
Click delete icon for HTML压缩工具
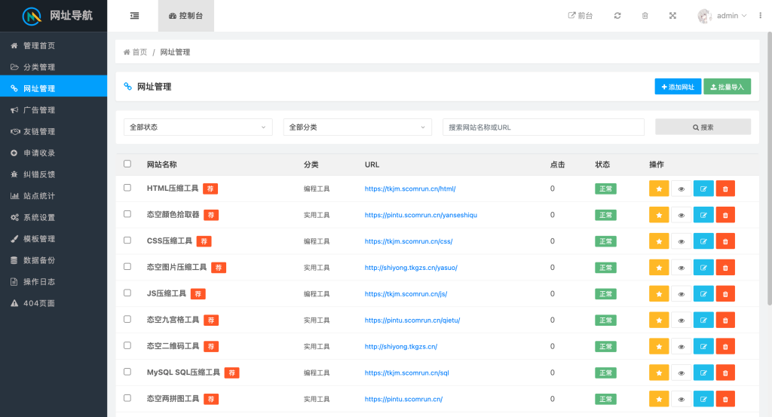[725, 189]
